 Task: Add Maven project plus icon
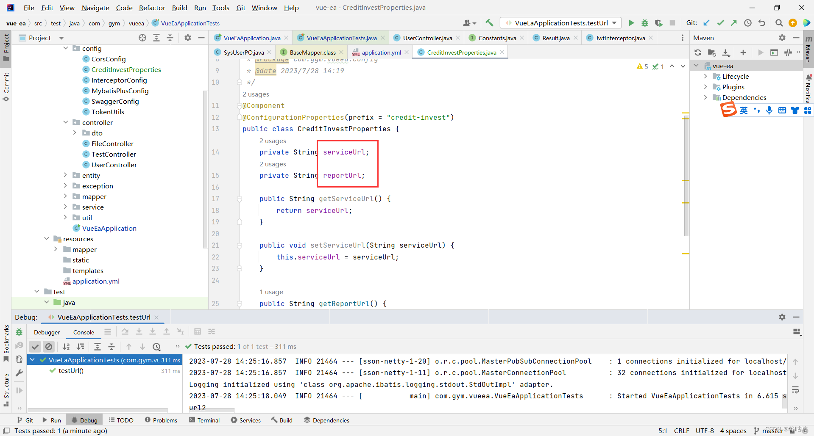(x=743, y=52)
